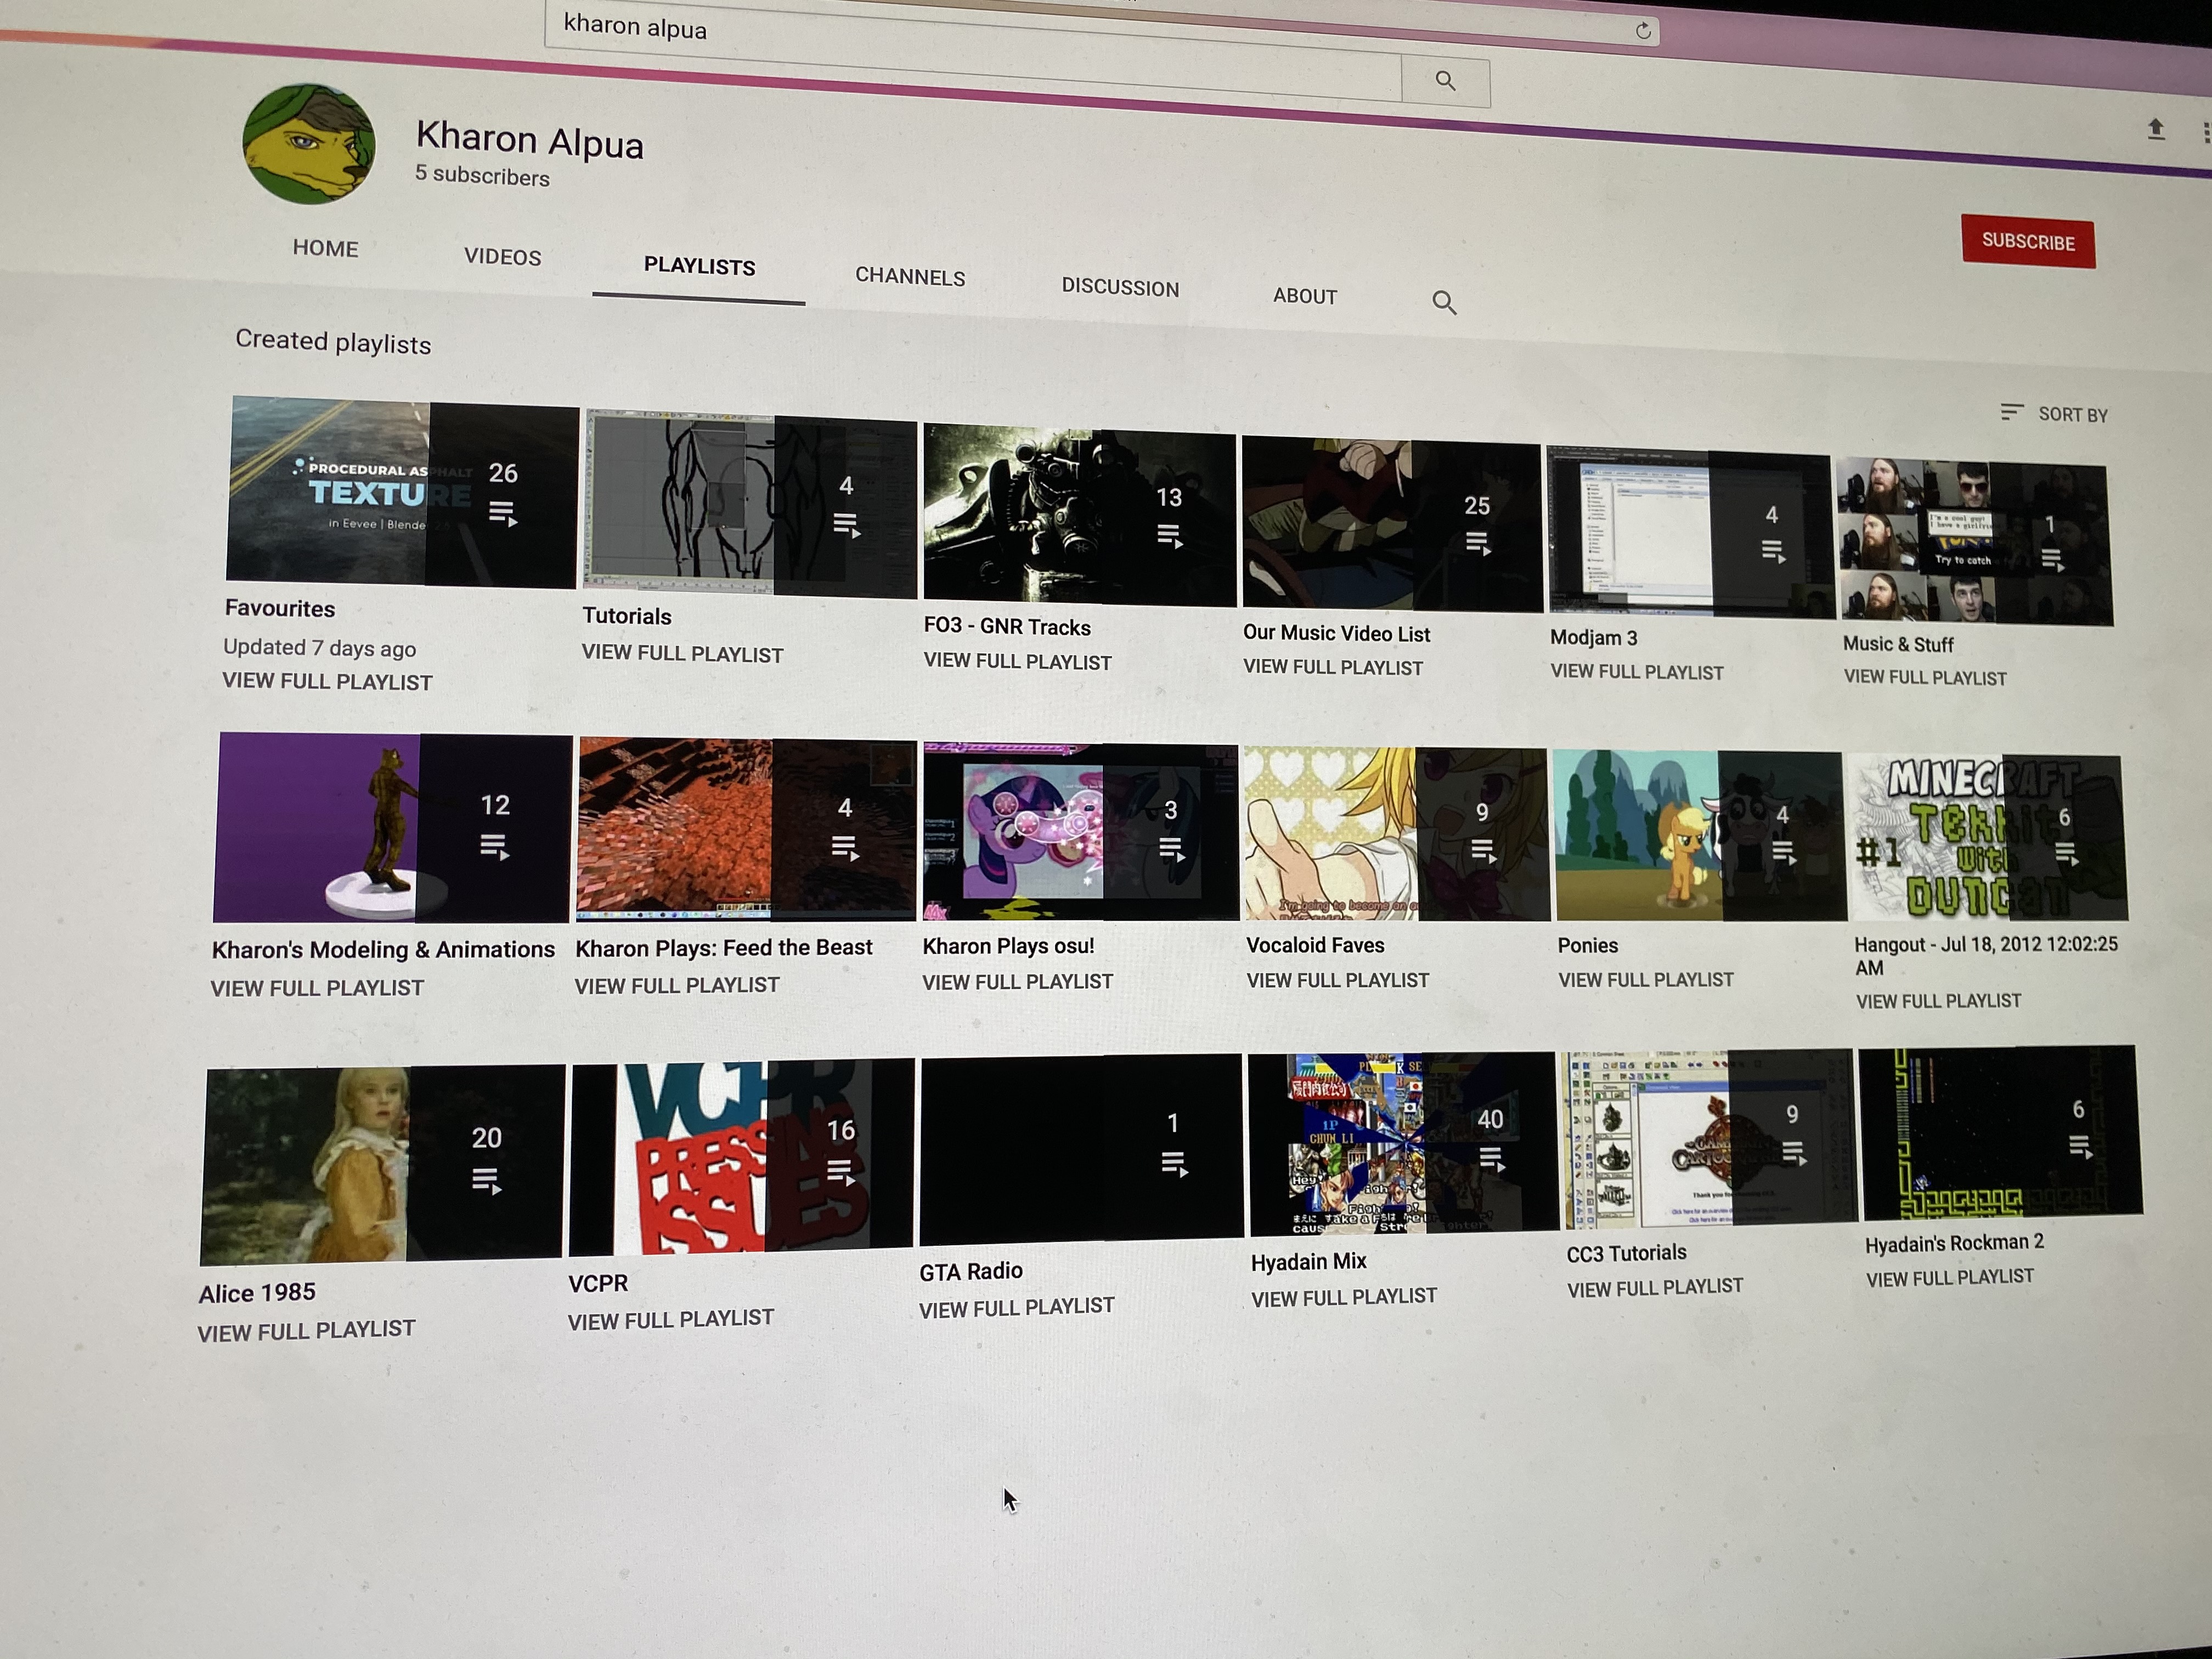
Task: Open the FO3 - GNR Tracks playlist title
Action: [1007, 626]
